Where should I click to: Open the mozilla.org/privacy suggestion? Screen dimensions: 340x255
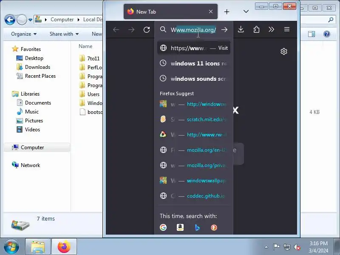[194, 165]
